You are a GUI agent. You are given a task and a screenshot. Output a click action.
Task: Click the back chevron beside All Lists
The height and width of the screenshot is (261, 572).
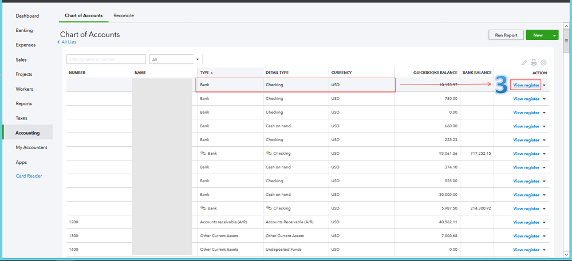point(58,42)
